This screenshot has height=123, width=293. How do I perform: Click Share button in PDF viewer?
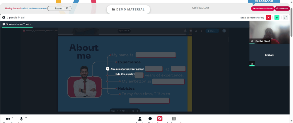212,31
